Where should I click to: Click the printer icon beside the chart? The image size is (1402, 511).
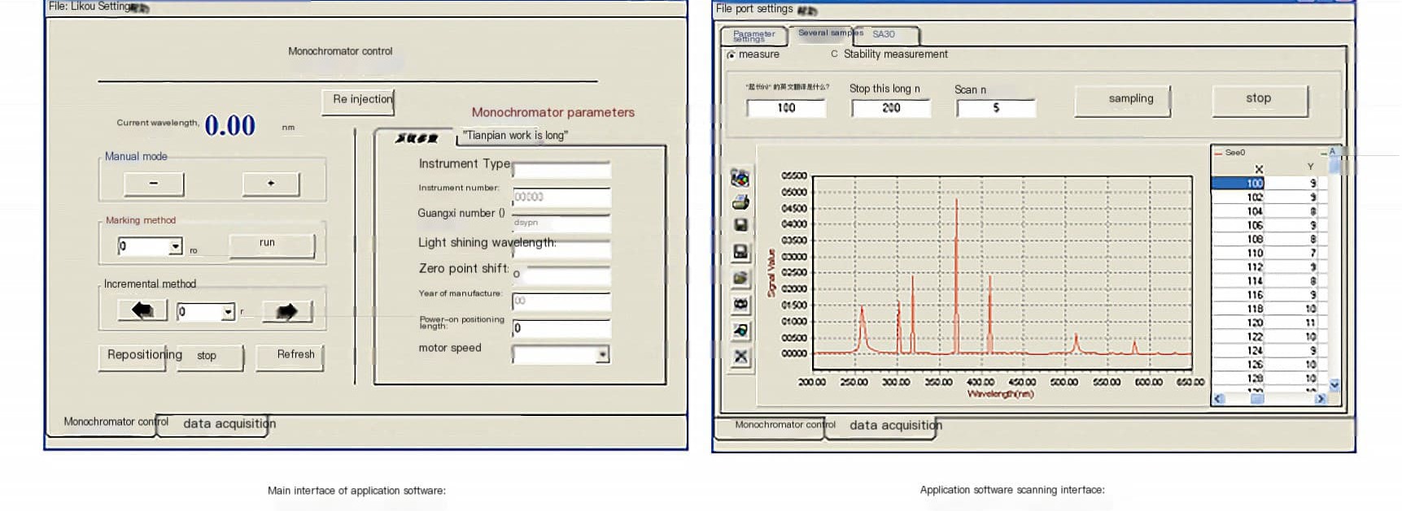tap(740, 202)
